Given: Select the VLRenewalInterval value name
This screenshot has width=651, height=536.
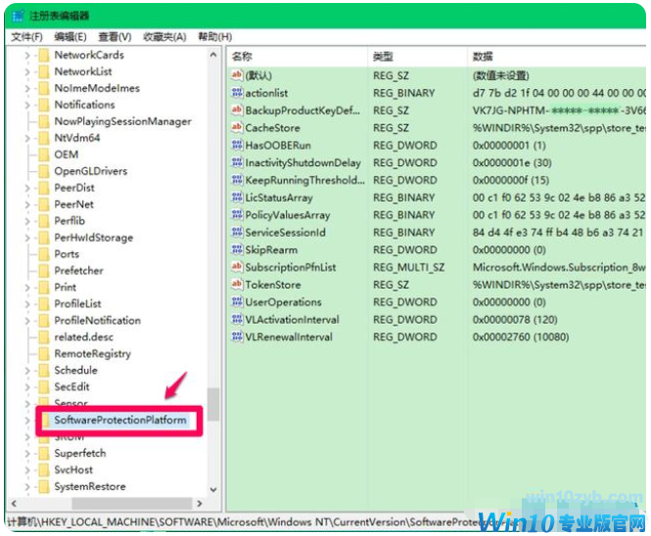Looking at the screenshot, I should (289, 336).
